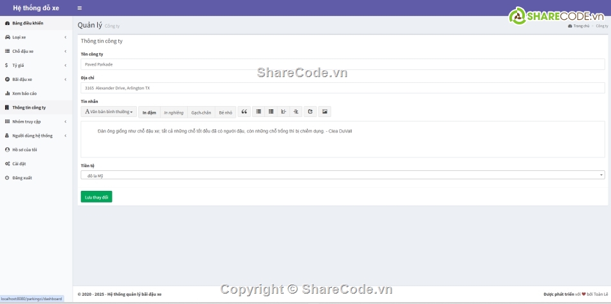This screenshot has height=304, width=611.
Task: Click the grid icon beside Nhóm truy cập
Action: [7, 121]
